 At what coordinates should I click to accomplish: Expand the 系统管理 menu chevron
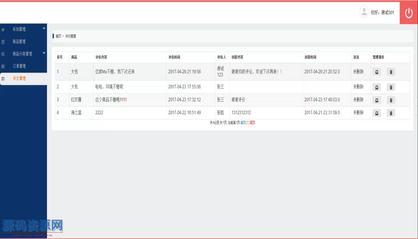44,28
